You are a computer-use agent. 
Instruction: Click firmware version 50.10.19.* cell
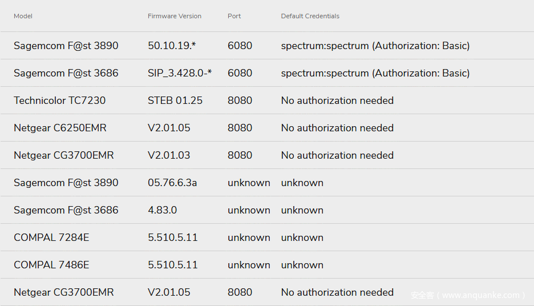tap(172, 46)
